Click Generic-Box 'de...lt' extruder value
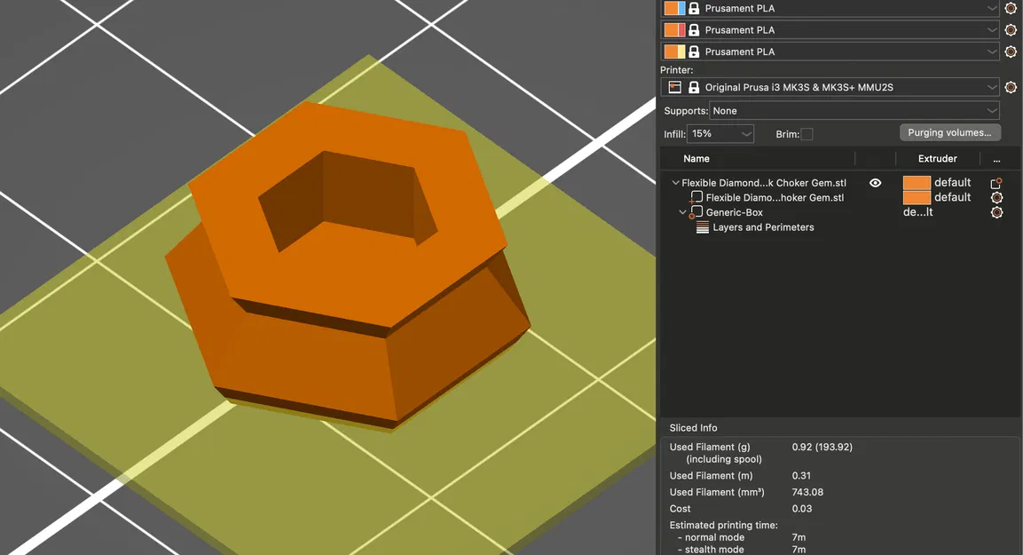The width and height of the screenshot is (1023, 555). 918,212
